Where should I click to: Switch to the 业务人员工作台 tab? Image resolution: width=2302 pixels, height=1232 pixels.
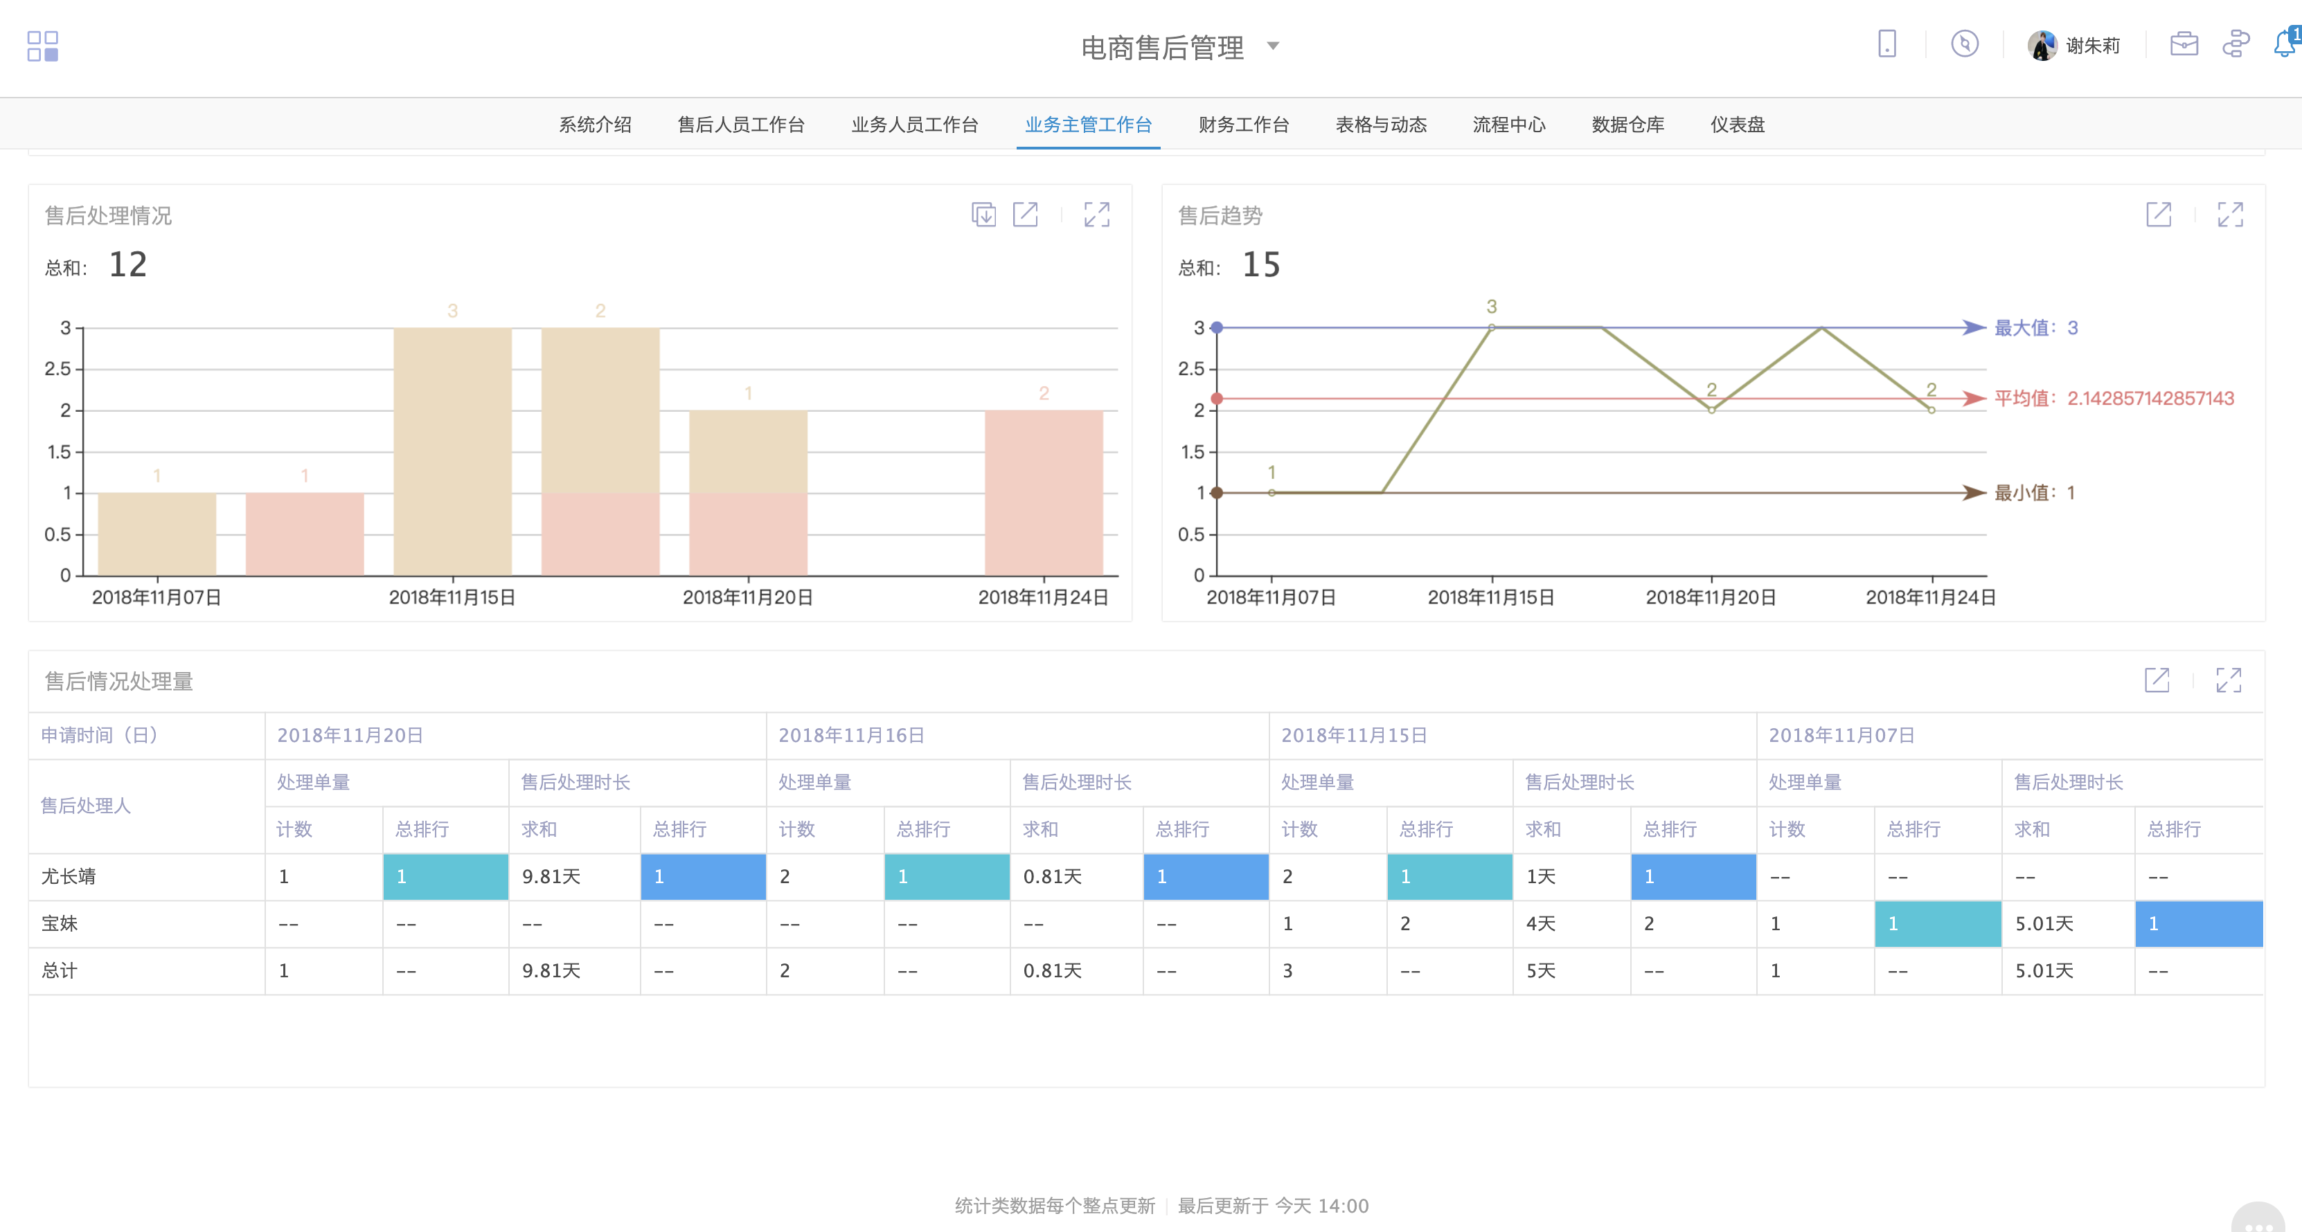[x=914, y=124]
